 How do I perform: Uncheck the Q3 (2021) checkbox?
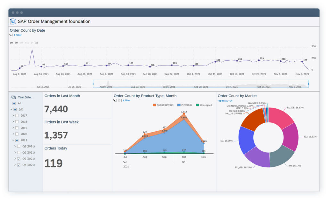(19, 159)
